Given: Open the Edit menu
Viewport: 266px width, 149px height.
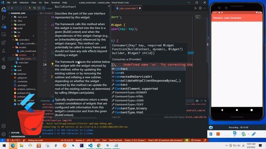Looking at the screenshot, I should pos(15,2).
